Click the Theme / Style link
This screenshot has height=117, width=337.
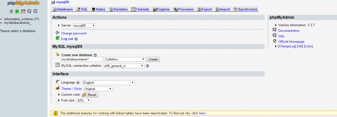pyautogui.click(x=72, y=89)
